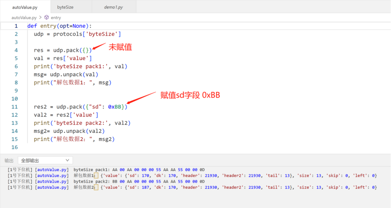Click [autoValue.py] link in first output row

52,170
